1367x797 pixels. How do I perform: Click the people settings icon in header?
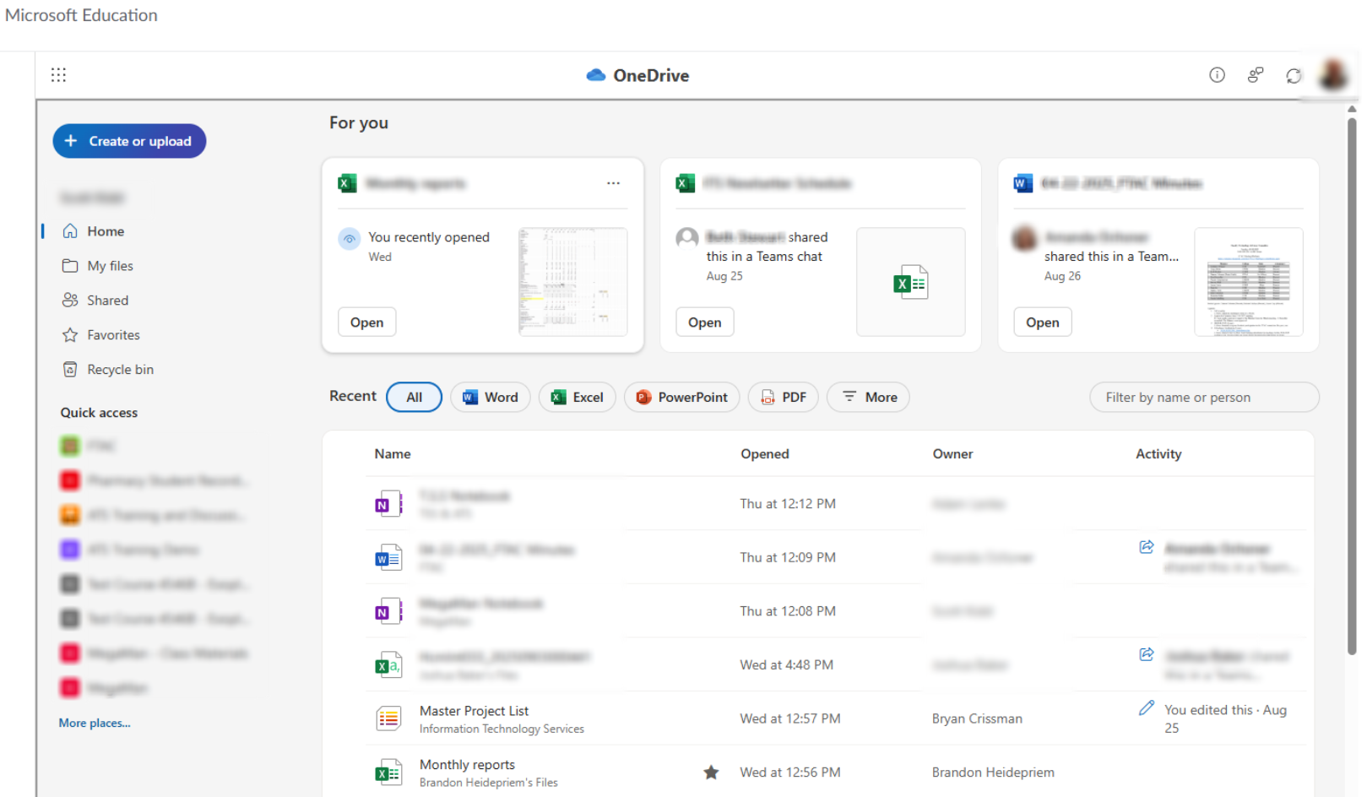(x=1256, y=75)
